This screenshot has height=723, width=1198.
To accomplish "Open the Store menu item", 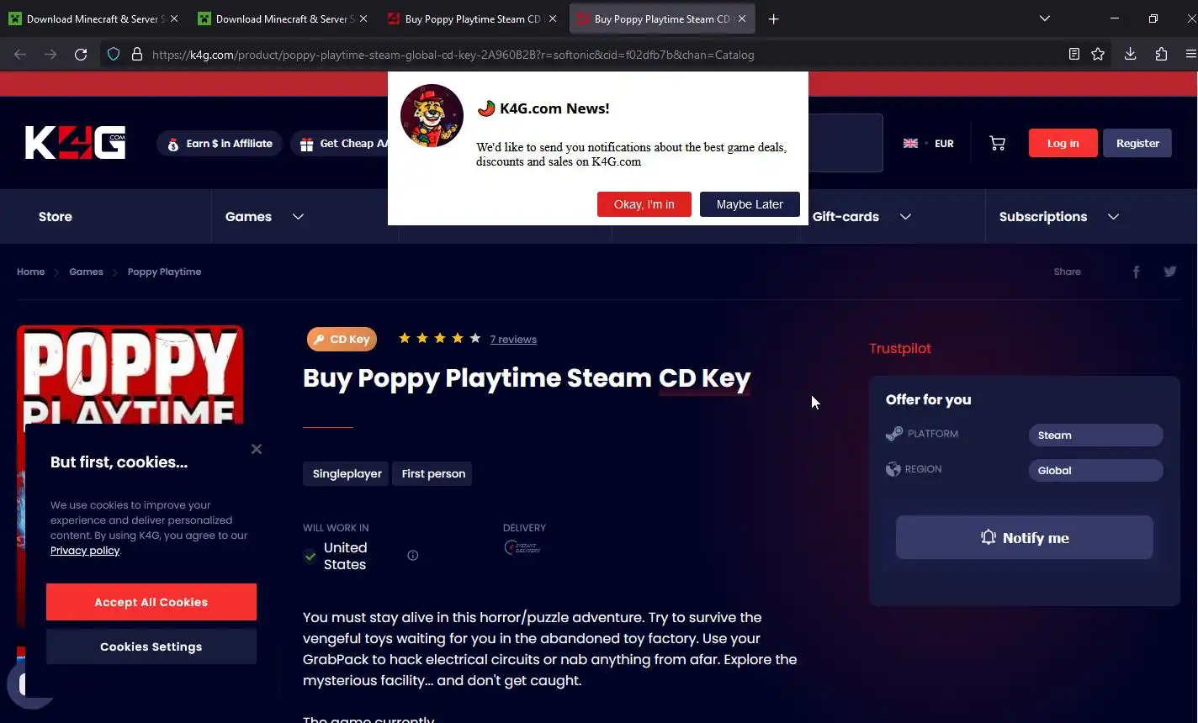I will click(x=56, y=216).
